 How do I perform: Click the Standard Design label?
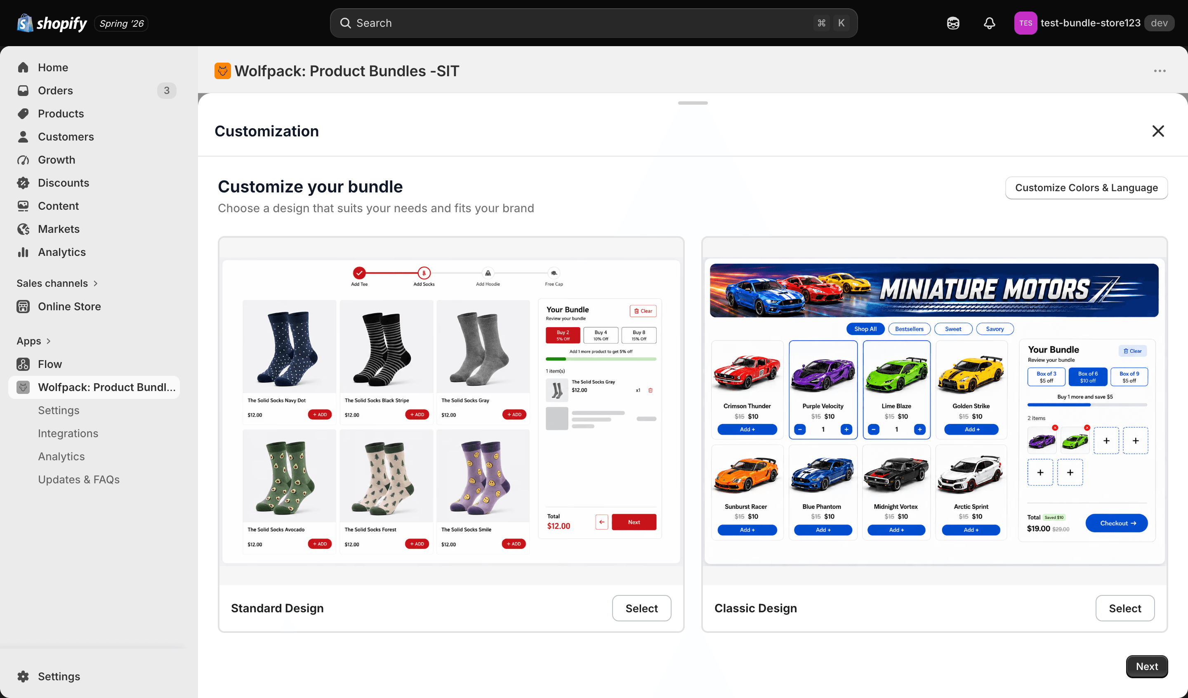277,608
